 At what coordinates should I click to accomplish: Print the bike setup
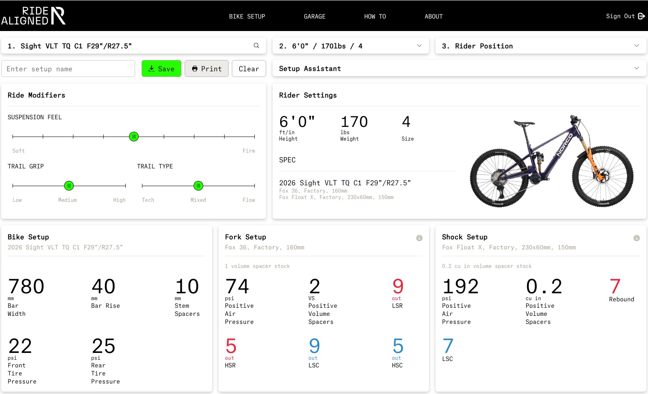[206, 68]
